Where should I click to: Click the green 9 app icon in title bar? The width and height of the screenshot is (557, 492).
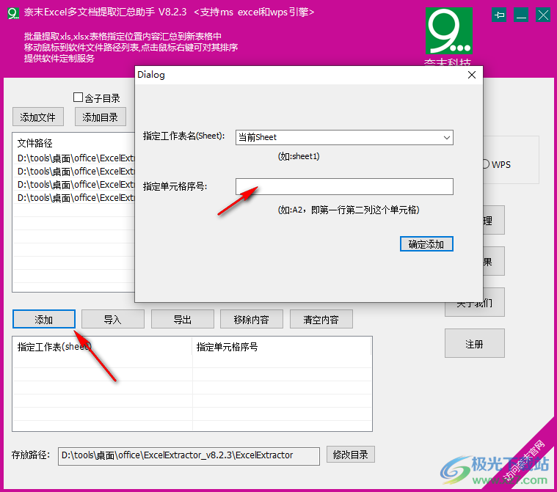pos(13,13)
